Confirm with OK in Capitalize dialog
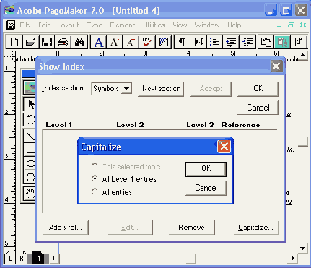Viewport: 311px width, 268px height. click(x=206, y=169)
